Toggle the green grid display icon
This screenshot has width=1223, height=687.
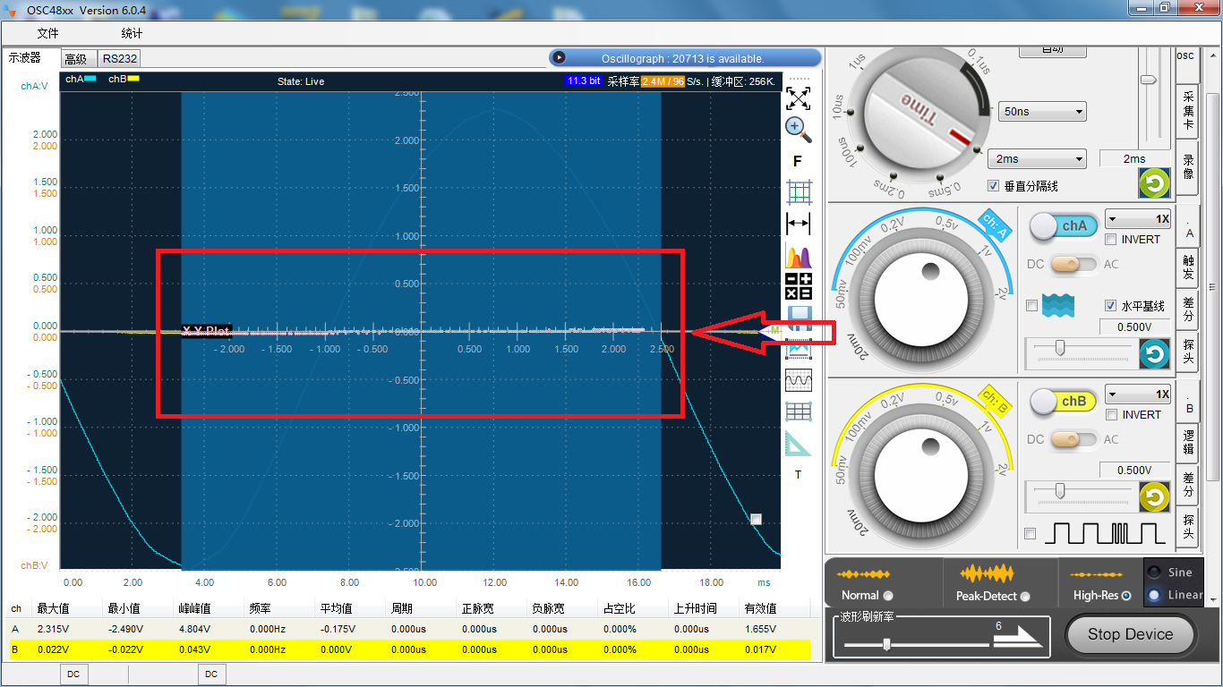point(798,192)
